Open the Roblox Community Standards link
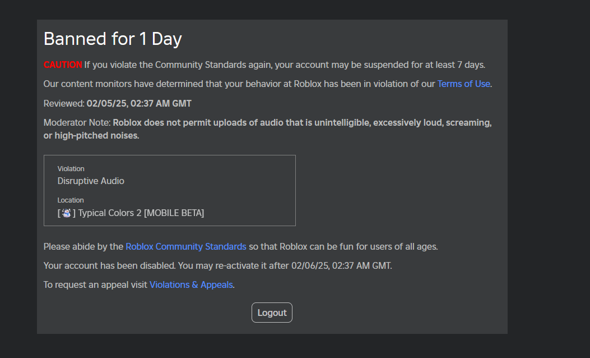The width and height of the screenshot is (590, 358). click(186, 246)
